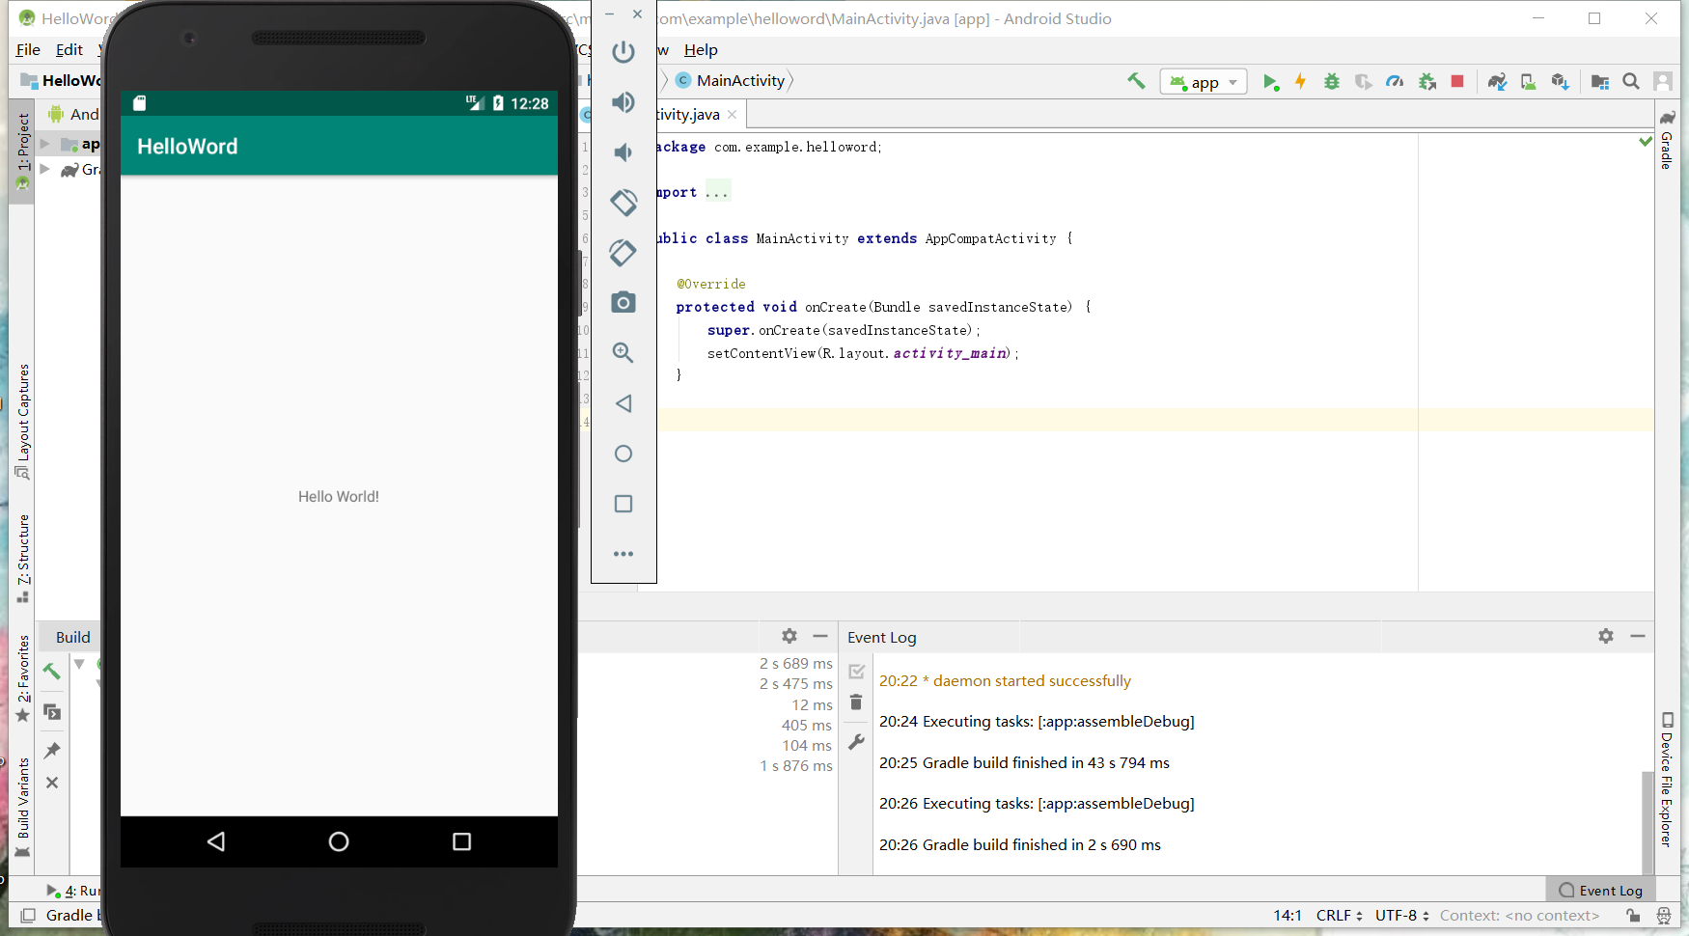Open the Edit menu

[69, 50]
